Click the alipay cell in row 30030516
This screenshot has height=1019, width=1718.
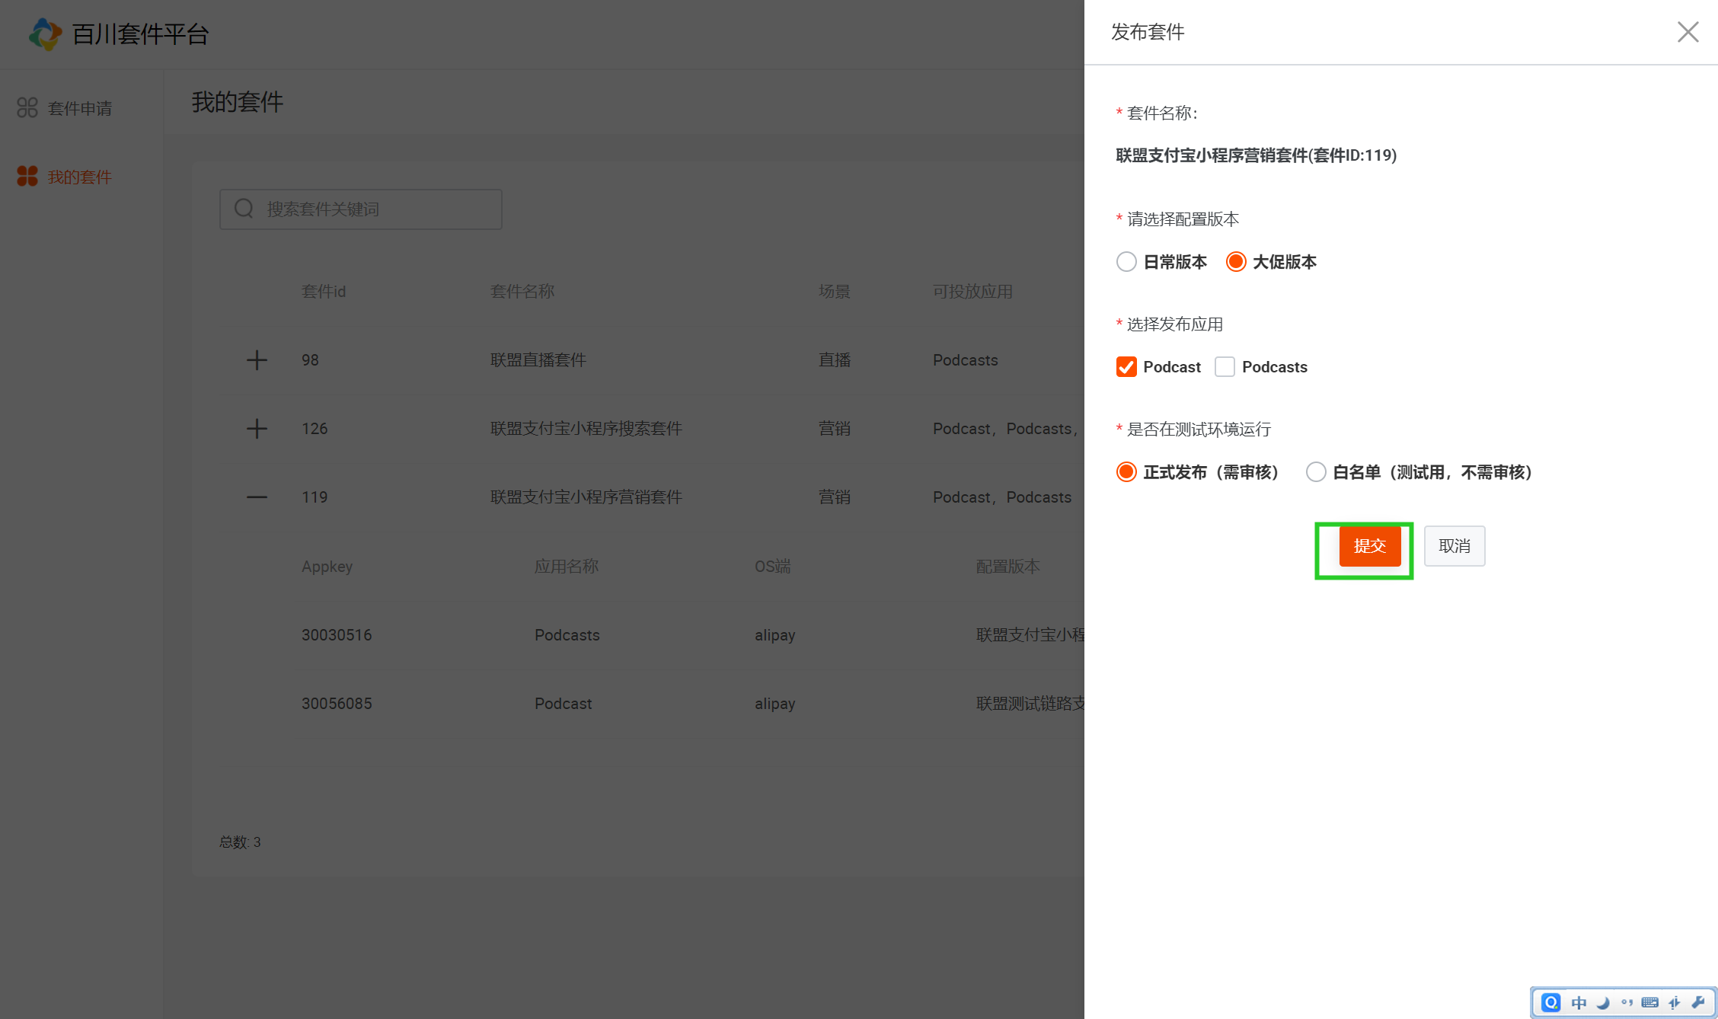pos(775,635)
